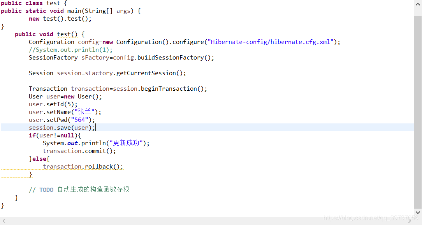
Task: Click the line 'public class test {'
Action: tap(34, 3)
